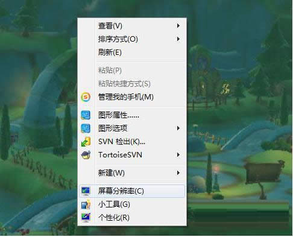Image resolution: width=293 pixels, height=237 pixels.
Task: Click the 图形属性 graphics icon
Action: pos(86,115)
